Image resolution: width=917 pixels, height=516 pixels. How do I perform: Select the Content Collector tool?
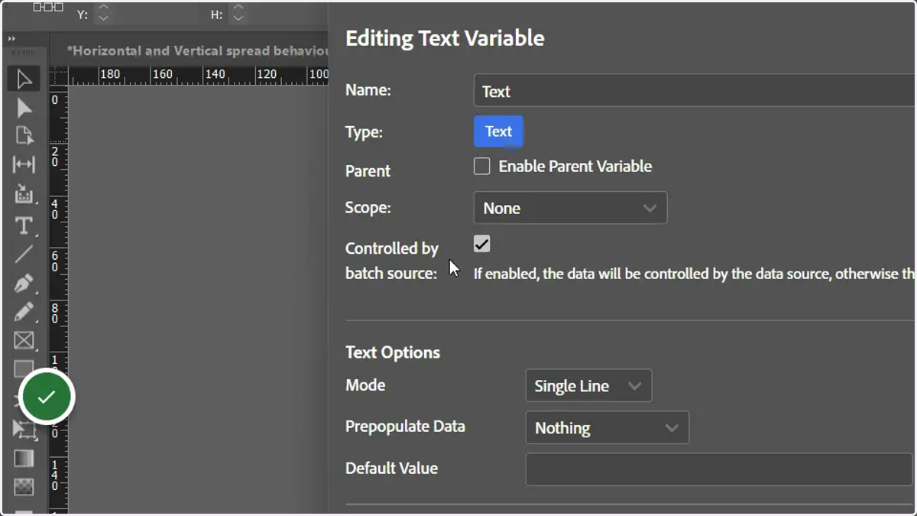(24, 194)
